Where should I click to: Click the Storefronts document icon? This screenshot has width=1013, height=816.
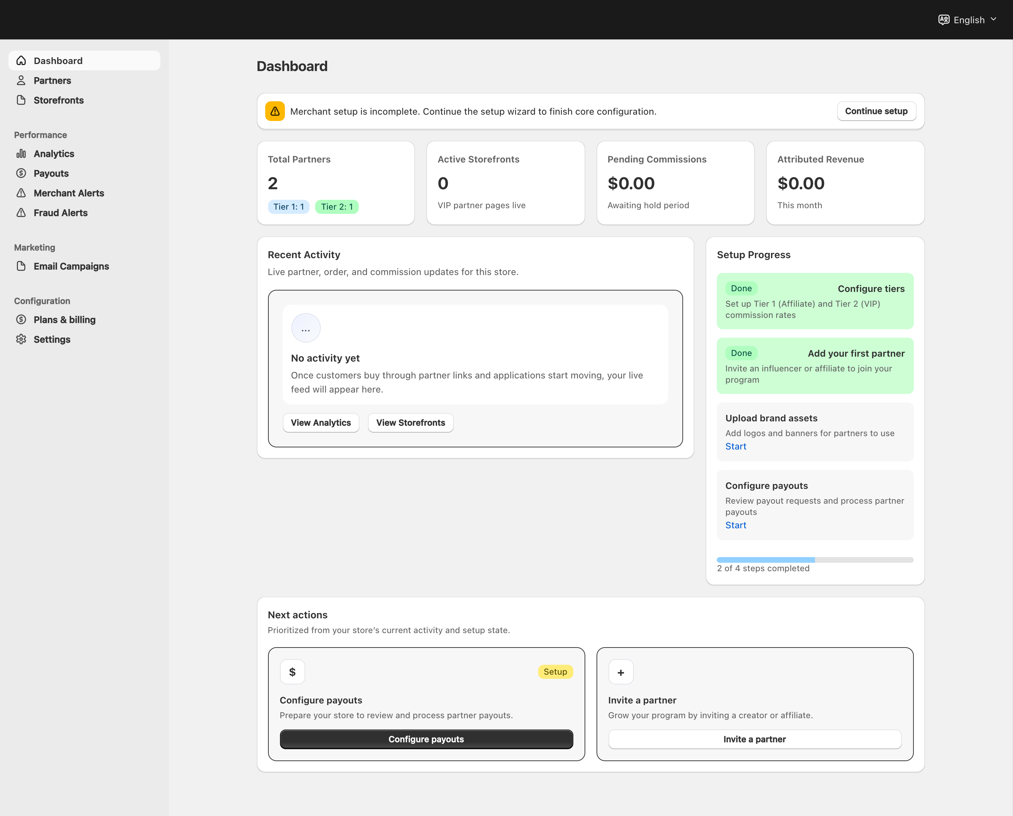[21, 100]
